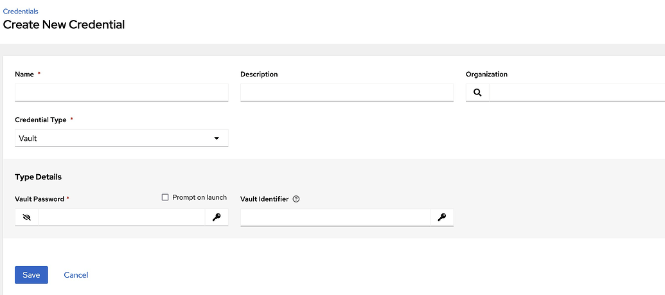This screenshot has width=665, height=295.
Task: Click the Vault Password field label
Action: click(39, 199)
